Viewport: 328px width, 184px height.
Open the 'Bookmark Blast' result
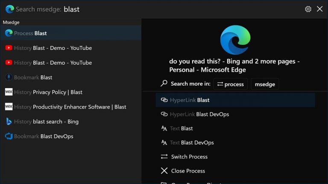pos(71,78)
